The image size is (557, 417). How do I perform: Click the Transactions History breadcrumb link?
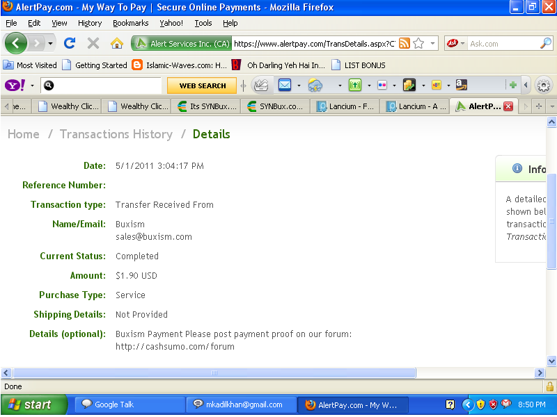coord(116,134)
